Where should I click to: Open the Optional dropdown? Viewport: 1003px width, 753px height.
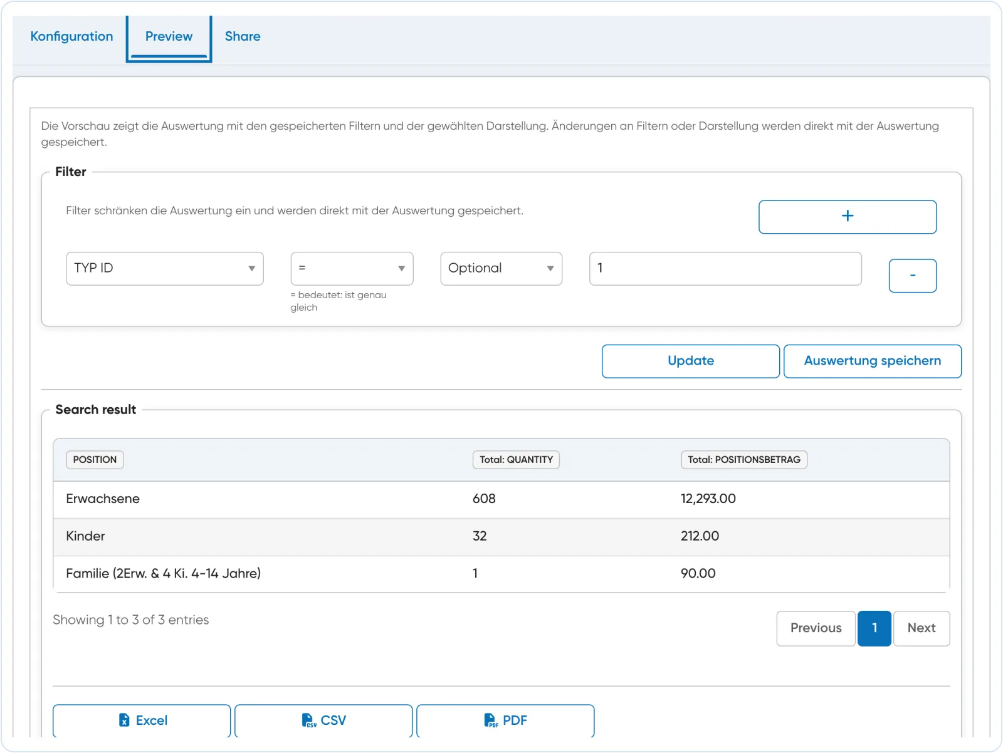(x=501, y=269)
